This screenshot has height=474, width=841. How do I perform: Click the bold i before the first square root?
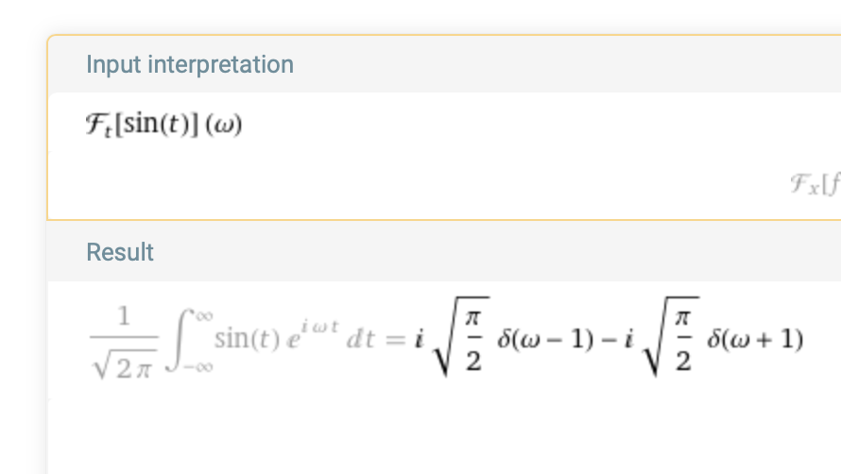pos(419,339)
